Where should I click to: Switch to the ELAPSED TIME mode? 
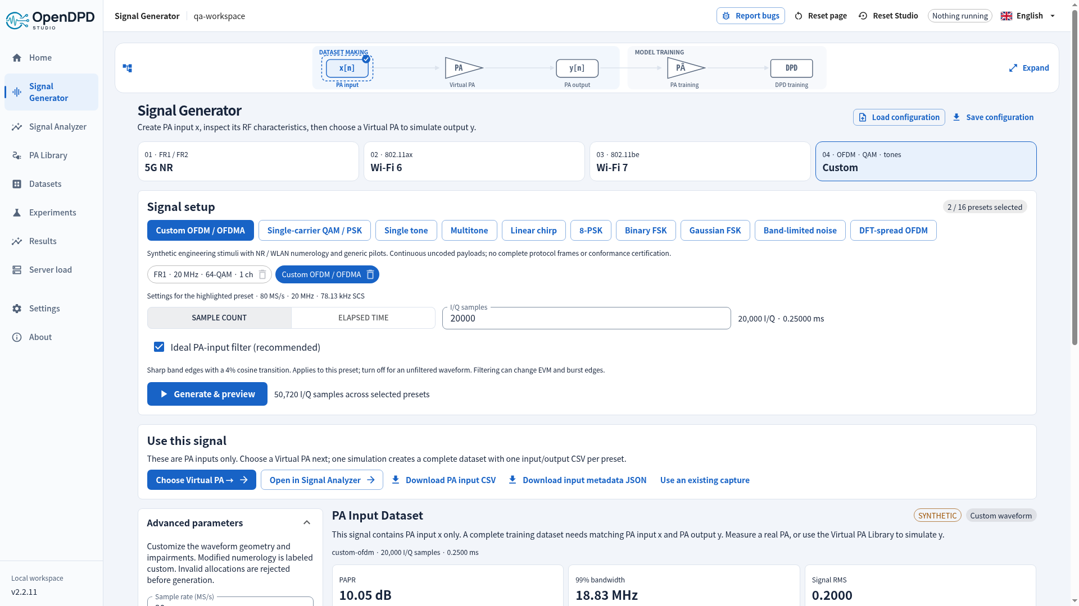(363, 318)
